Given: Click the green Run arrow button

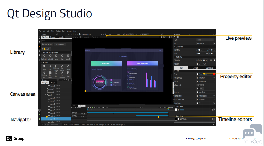Looking at the screenshot, I should [x=39, y=115].
